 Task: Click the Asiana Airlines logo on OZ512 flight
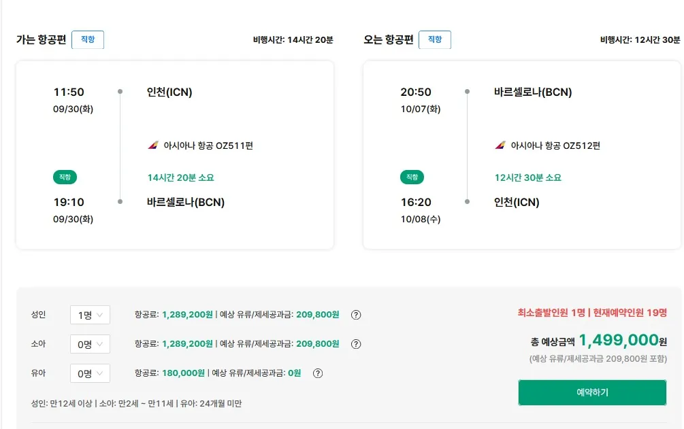(x=502, y=143)
